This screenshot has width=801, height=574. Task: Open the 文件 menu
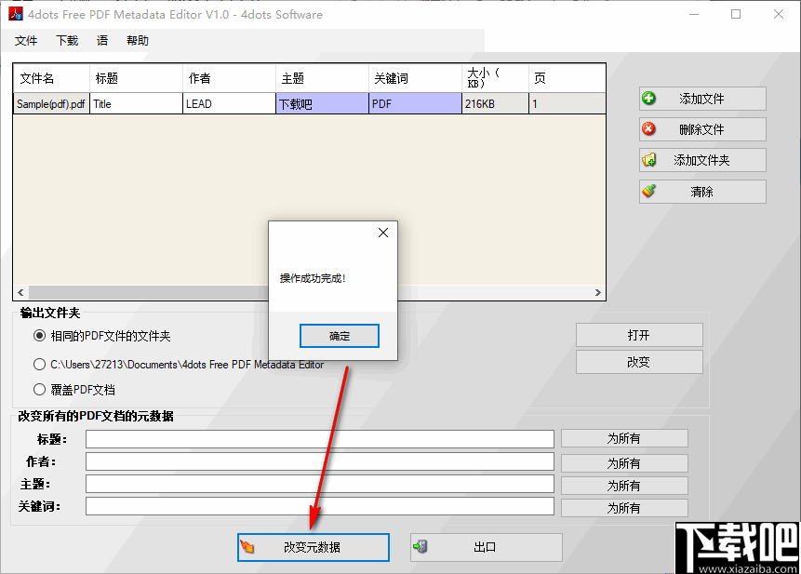pyautogui.click(x=26, y=40)
